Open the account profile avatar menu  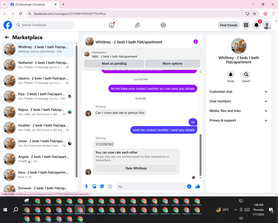pos(267,25)
